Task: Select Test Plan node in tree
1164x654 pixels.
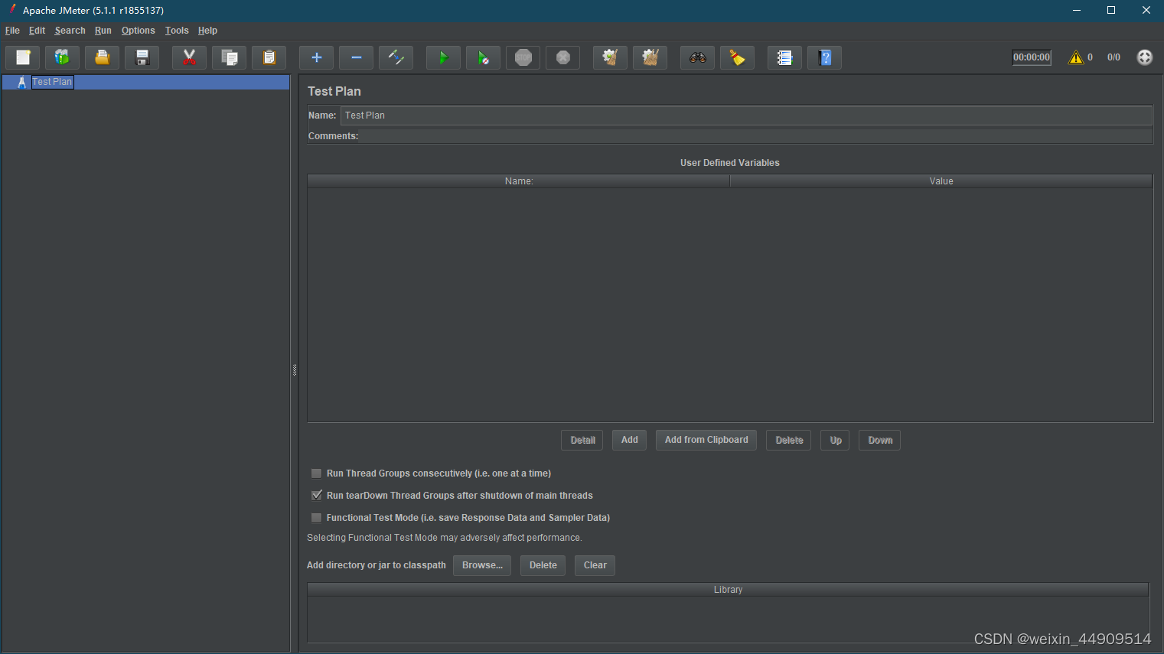Action: pos(52,82)
